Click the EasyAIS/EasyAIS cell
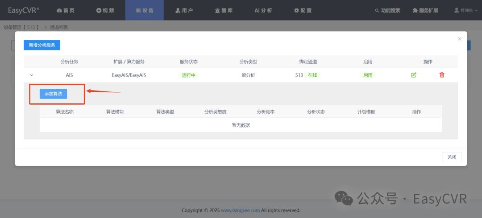Image resolution: width=482 pixels, height=218 pixels. 129,75
